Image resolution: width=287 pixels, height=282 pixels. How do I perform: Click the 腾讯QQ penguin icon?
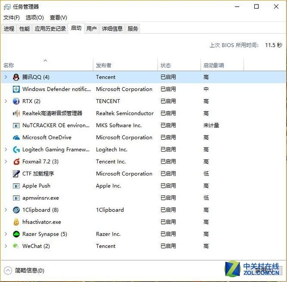[16, 77]
